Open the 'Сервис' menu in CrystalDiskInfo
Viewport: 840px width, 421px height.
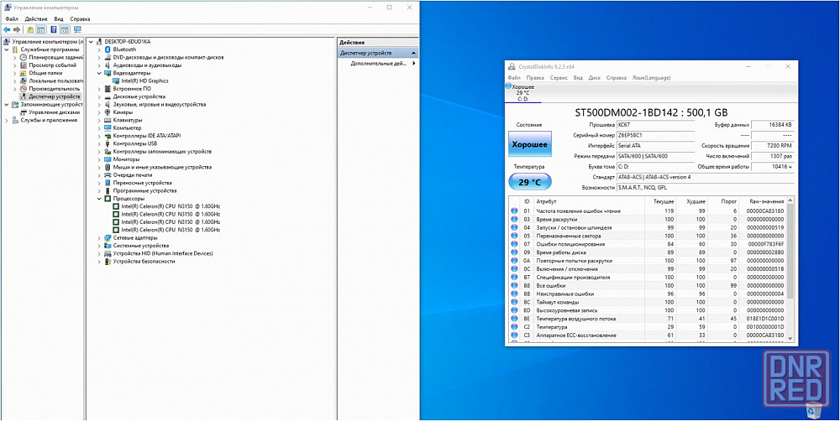click(559, 78)
